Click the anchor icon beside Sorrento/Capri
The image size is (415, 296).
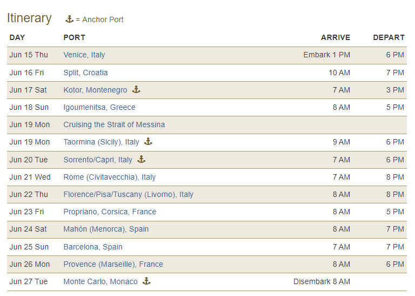pyautogui.click(x=141, y=160)
